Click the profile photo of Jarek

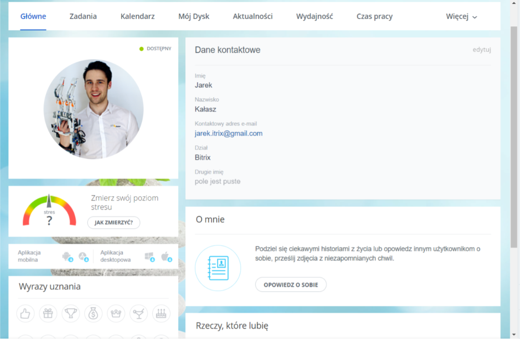(93, 109)
